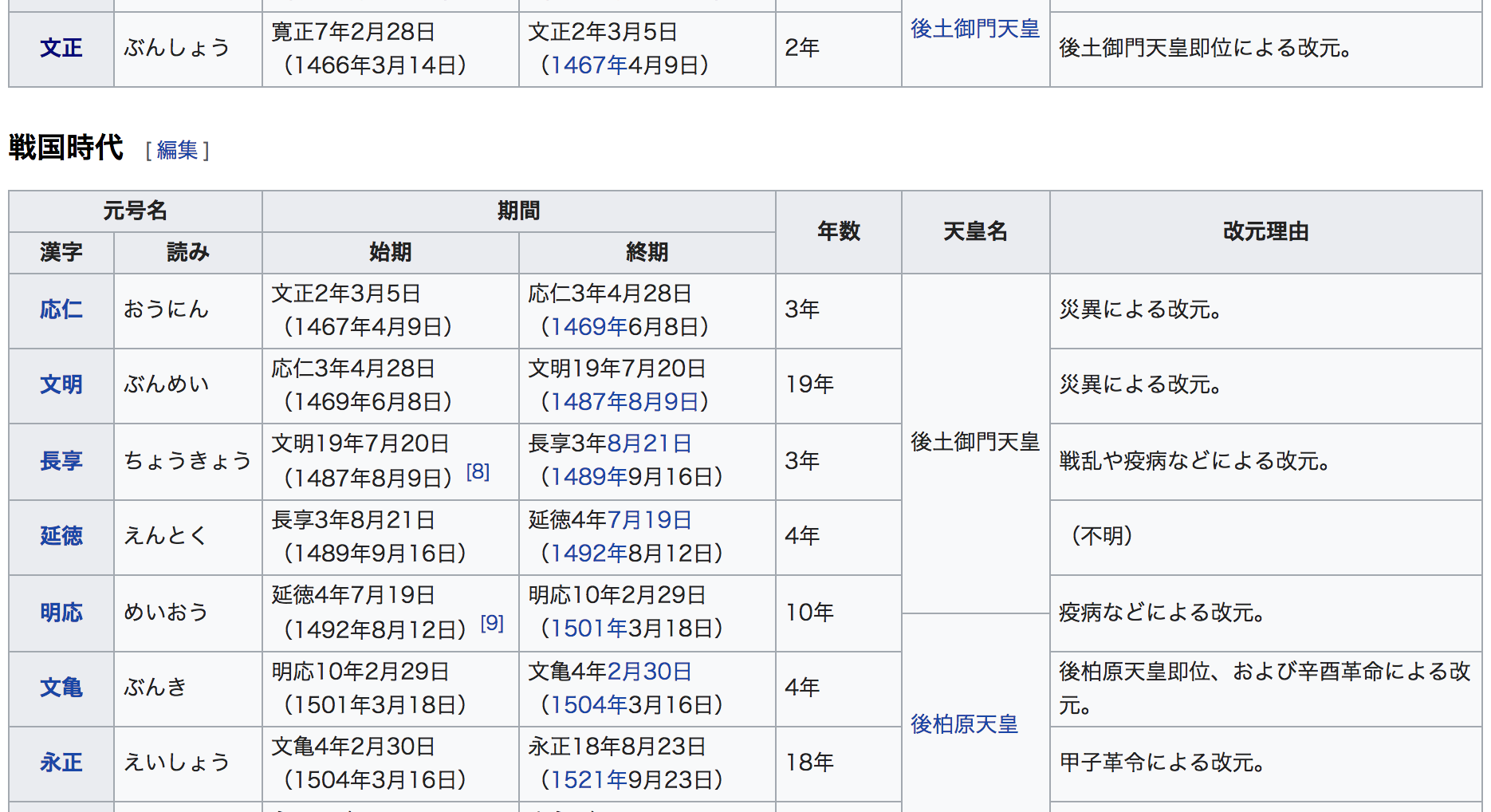Click the 永正 era link
The height and width of the screenshot is (812, 1491).
click(61, 763)
